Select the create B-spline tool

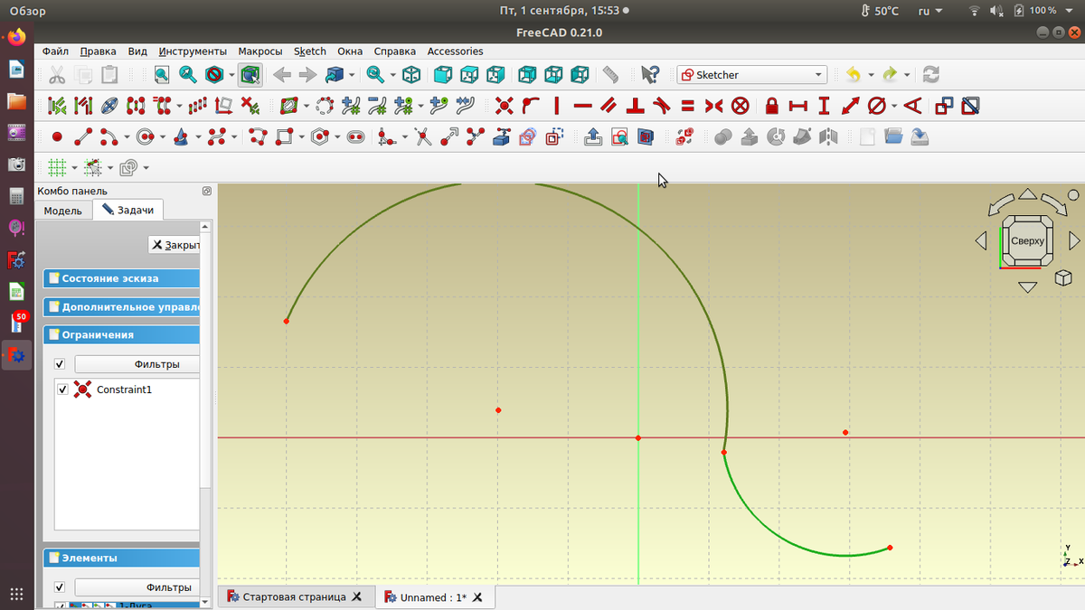tap(216, 136)
